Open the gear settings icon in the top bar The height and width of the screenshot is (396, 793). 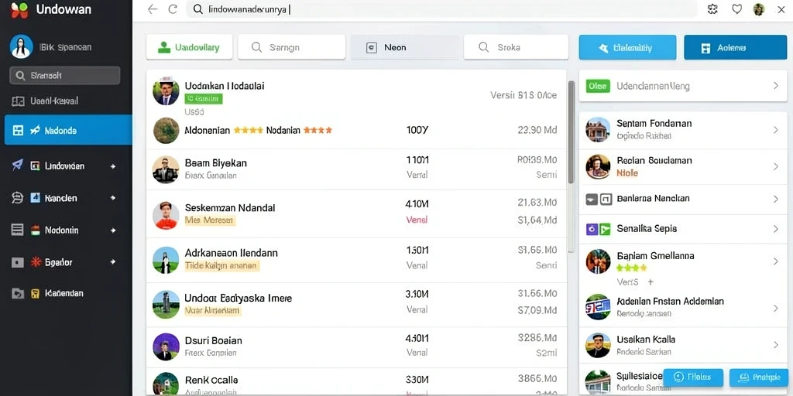712,9
